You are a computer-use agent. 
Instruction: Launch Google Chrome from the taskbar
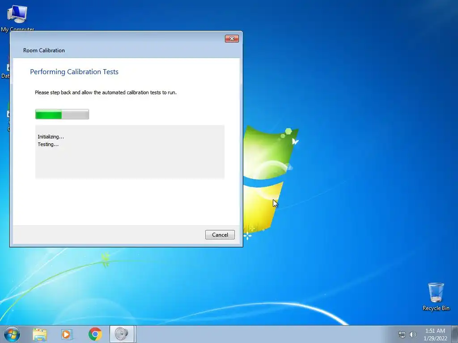click(95, 334)
